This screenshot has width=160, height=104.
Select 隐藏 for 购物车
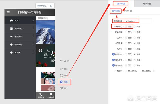tap(135, 49)
